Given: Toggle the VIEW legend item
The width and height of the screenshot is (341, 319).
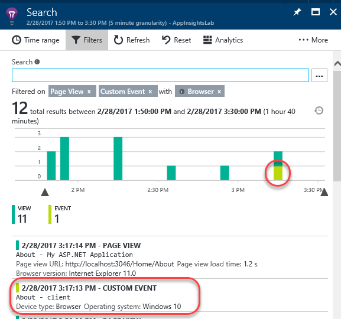Looking at the screenshot, I should click(x=21, y=214).
